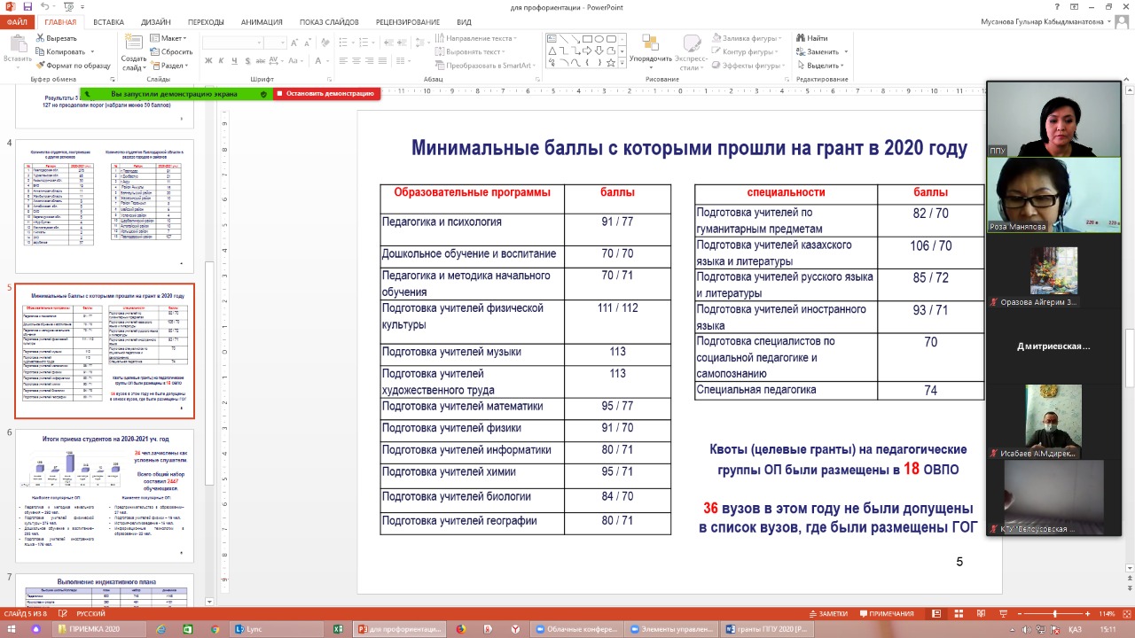The height and width of the screenshot is (638, 1135).
Task: Reset slide layout with Сбросить
Action: click(171, 51)
